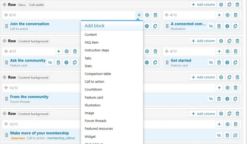Open Add block menu for Ask the community column
Image resolution: width=247 pixels, height=144 pixels.
coord(58,51)
